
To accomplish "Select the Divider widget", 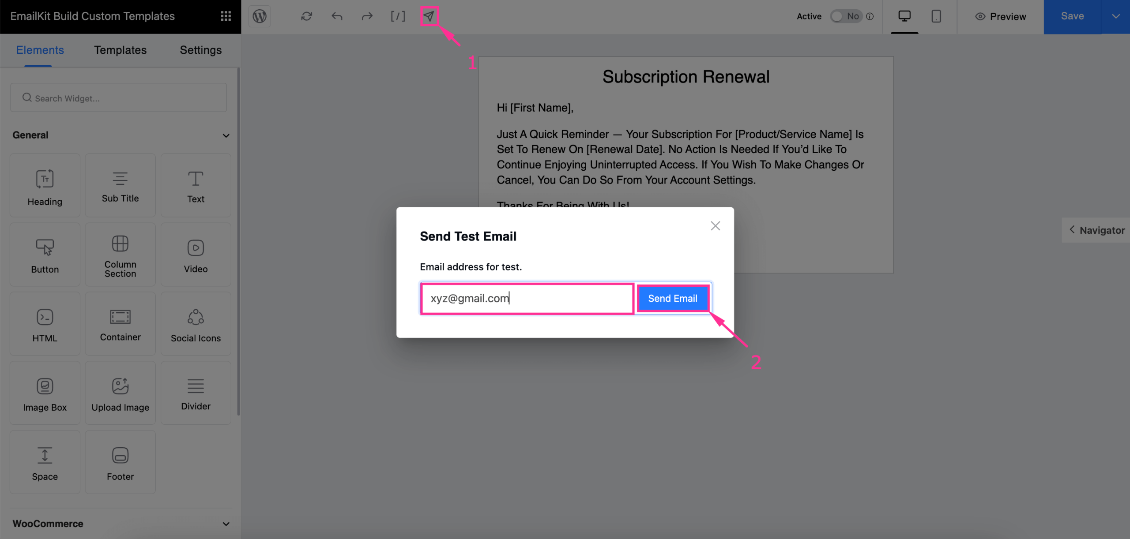I will 196,393.
